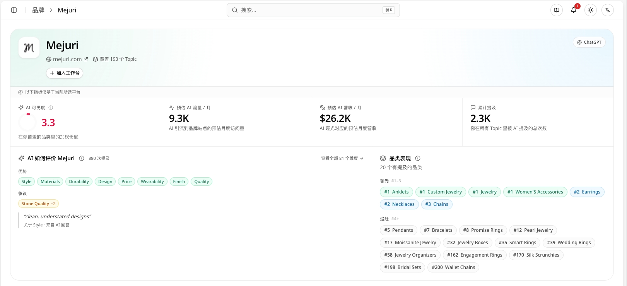Open #2 Earrings category chip

pyautogui.click(x=587, y=192)
